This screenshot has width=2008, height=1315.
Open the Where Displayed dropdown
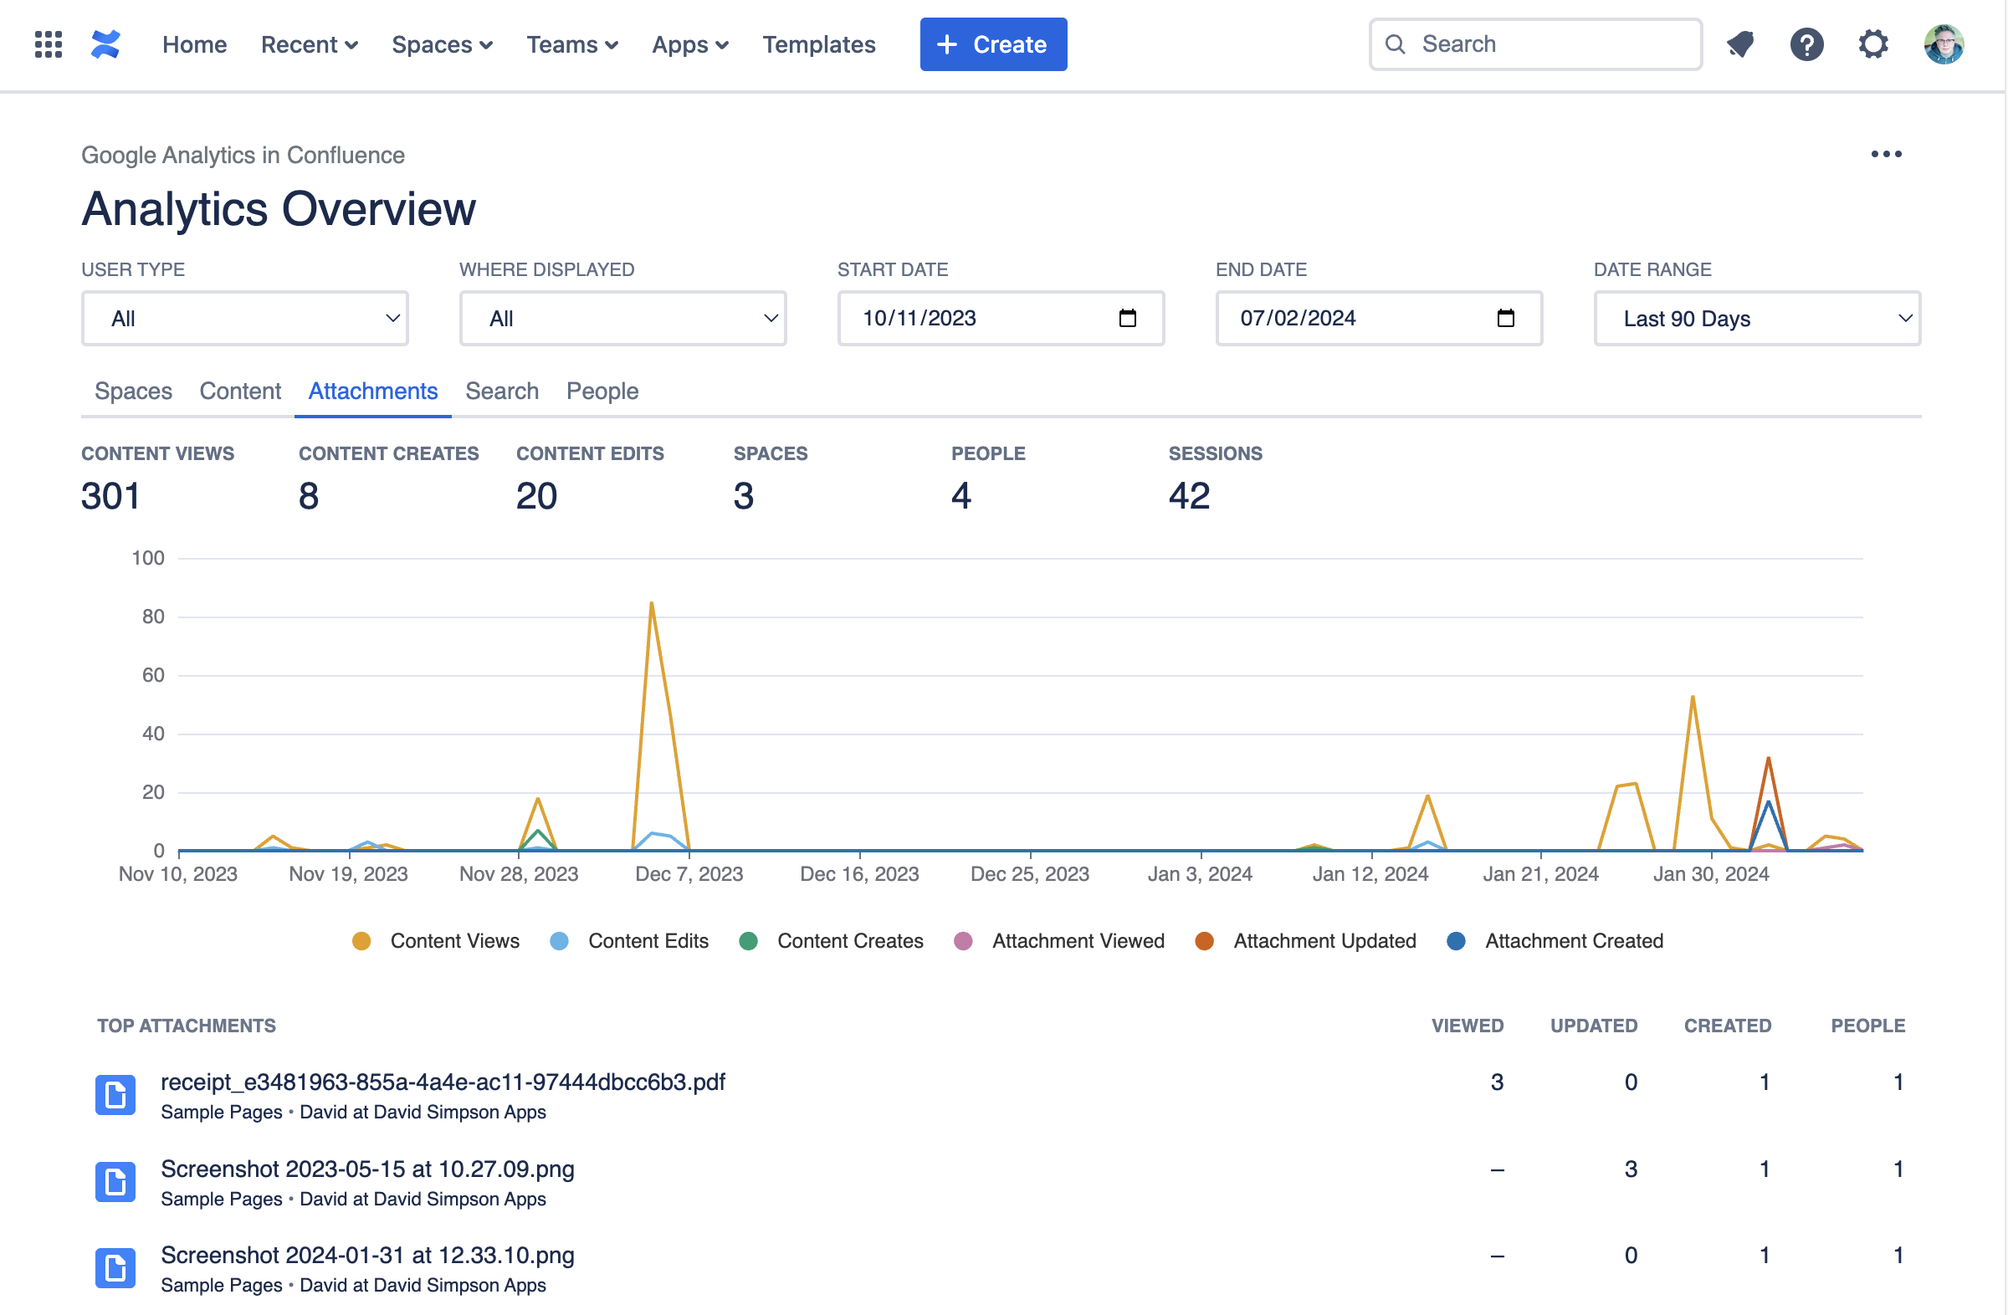(x=622, y=318)
